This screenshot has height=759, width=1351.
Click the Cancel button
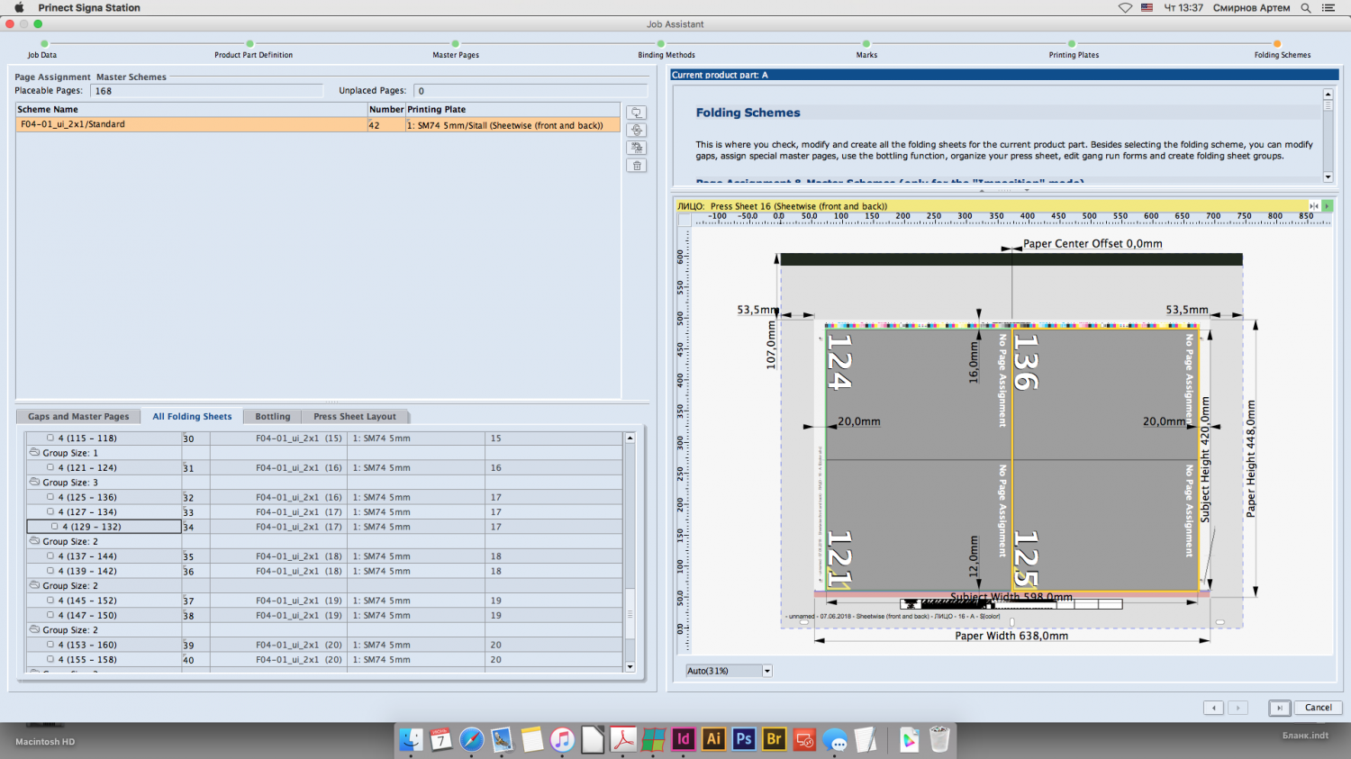pyautogui.click(x=1318, y=708)
